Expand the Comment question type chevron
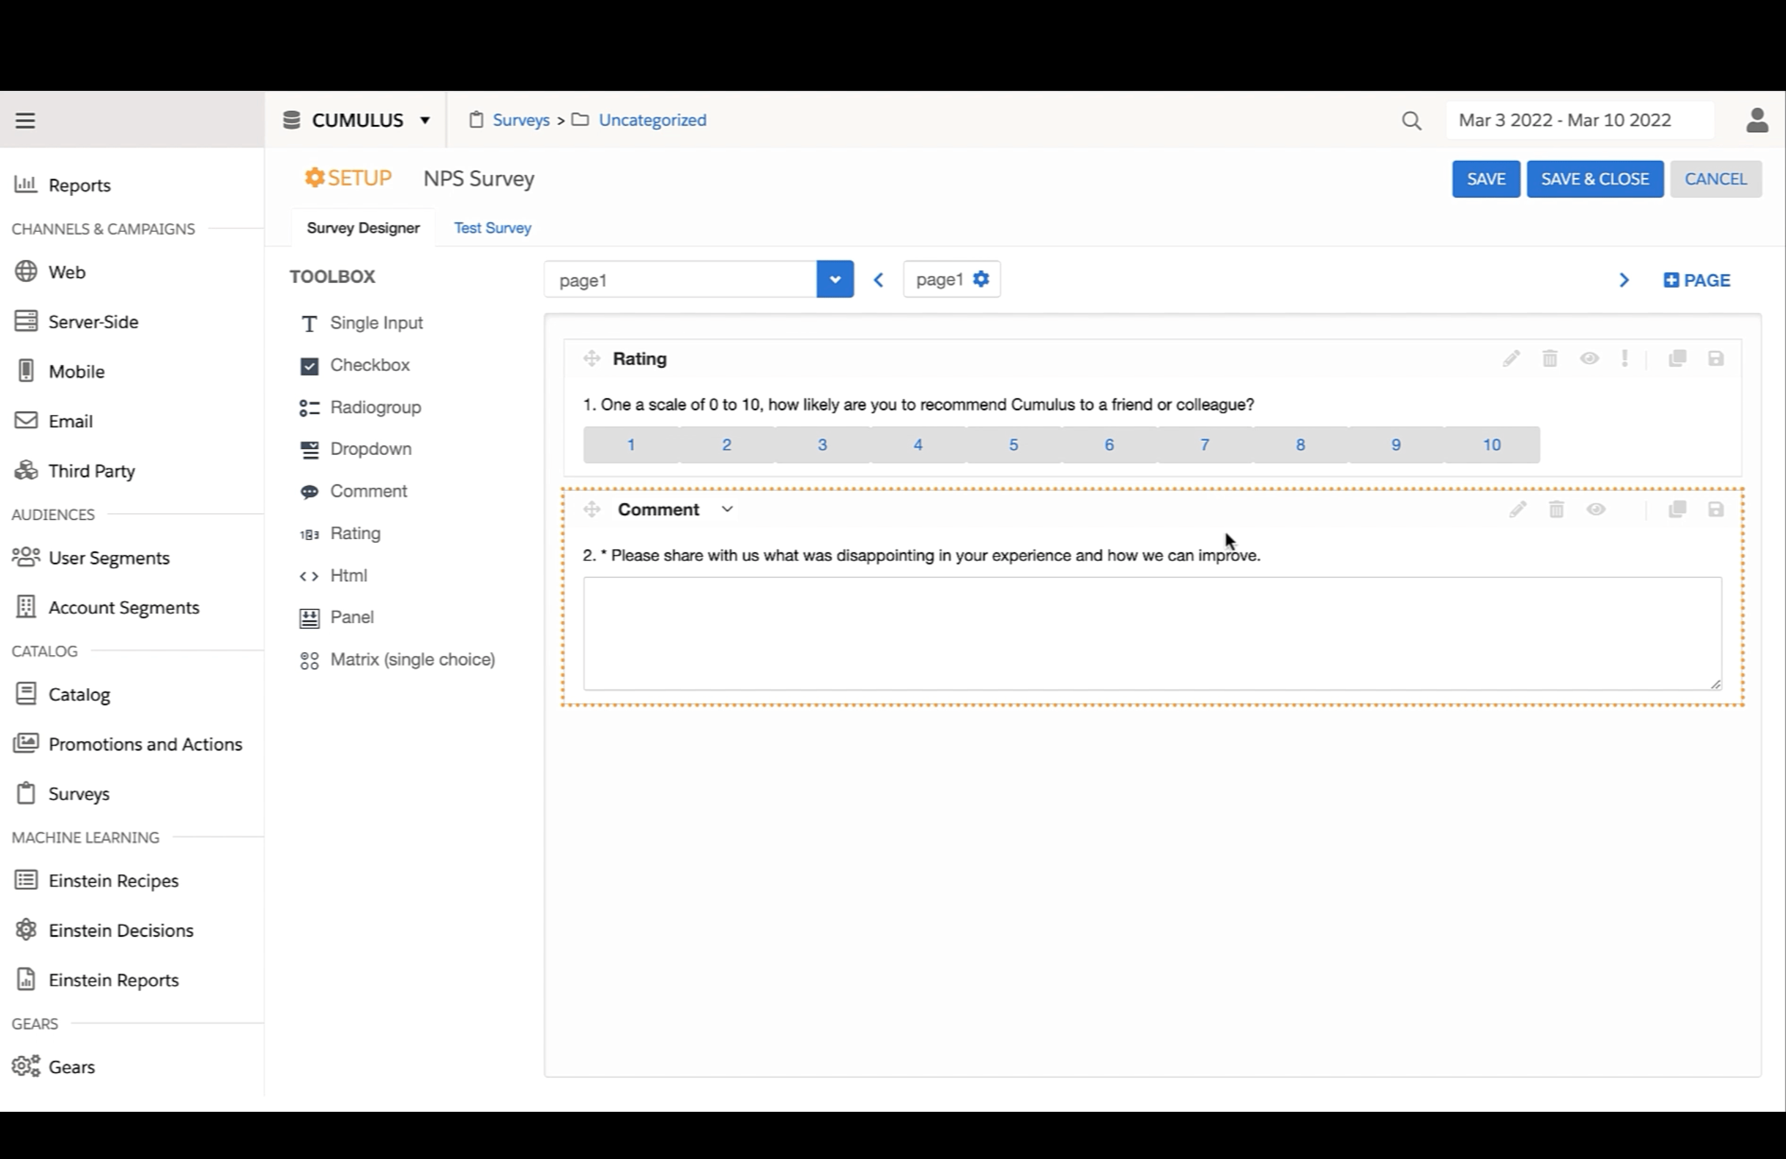The width and height of the screenshot is (1786, 1159). (726, 509)
